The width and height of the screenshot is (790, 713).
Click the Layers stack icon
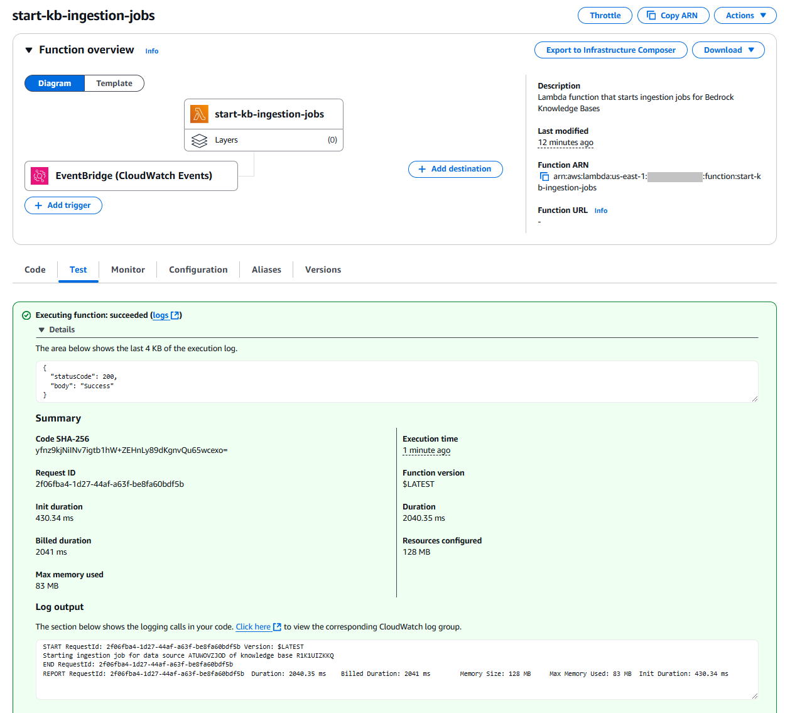(x=199, y=140)
